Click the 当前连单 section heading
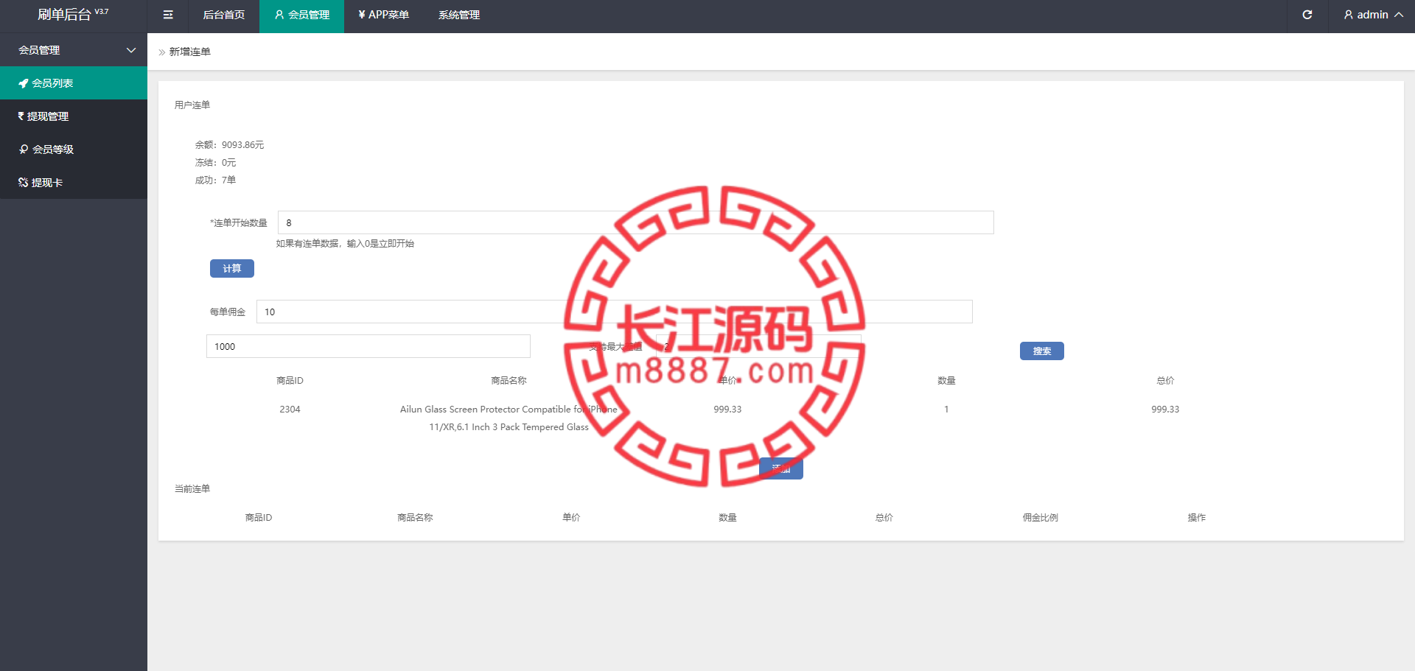 [192, 489]
